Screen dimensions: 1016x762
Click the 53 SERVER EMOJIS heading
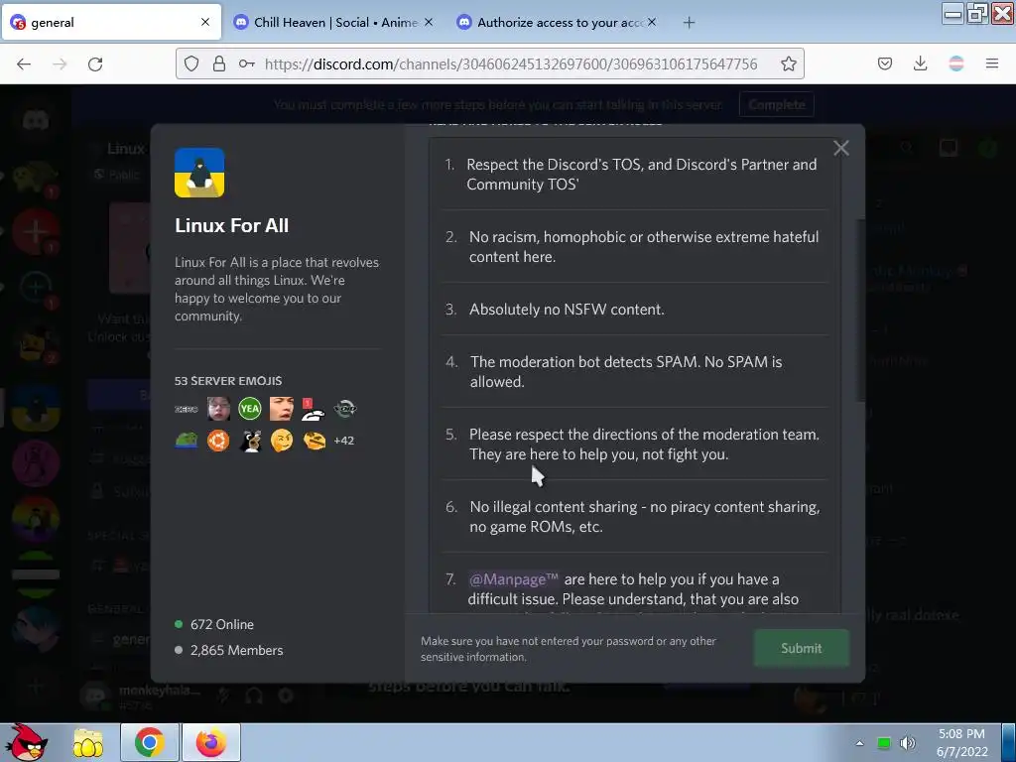[228, 381]
